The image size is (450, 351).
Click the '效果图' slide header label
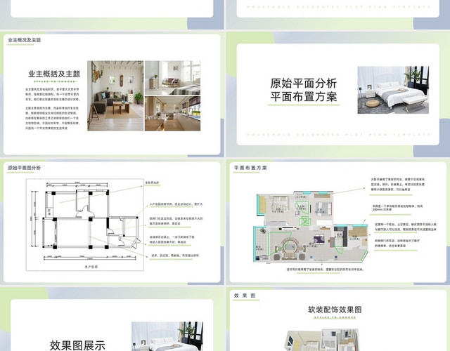(245, 296)
